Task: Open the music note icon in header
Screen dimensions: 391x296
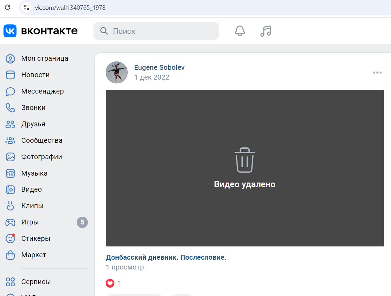Action: coord(266,31)
